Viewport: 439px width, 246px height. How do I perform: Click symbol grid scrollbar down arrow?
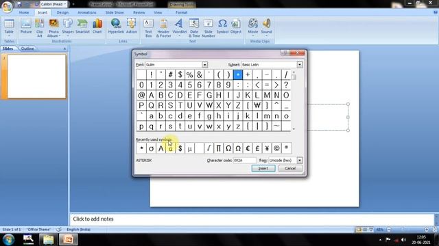[294, 129]
